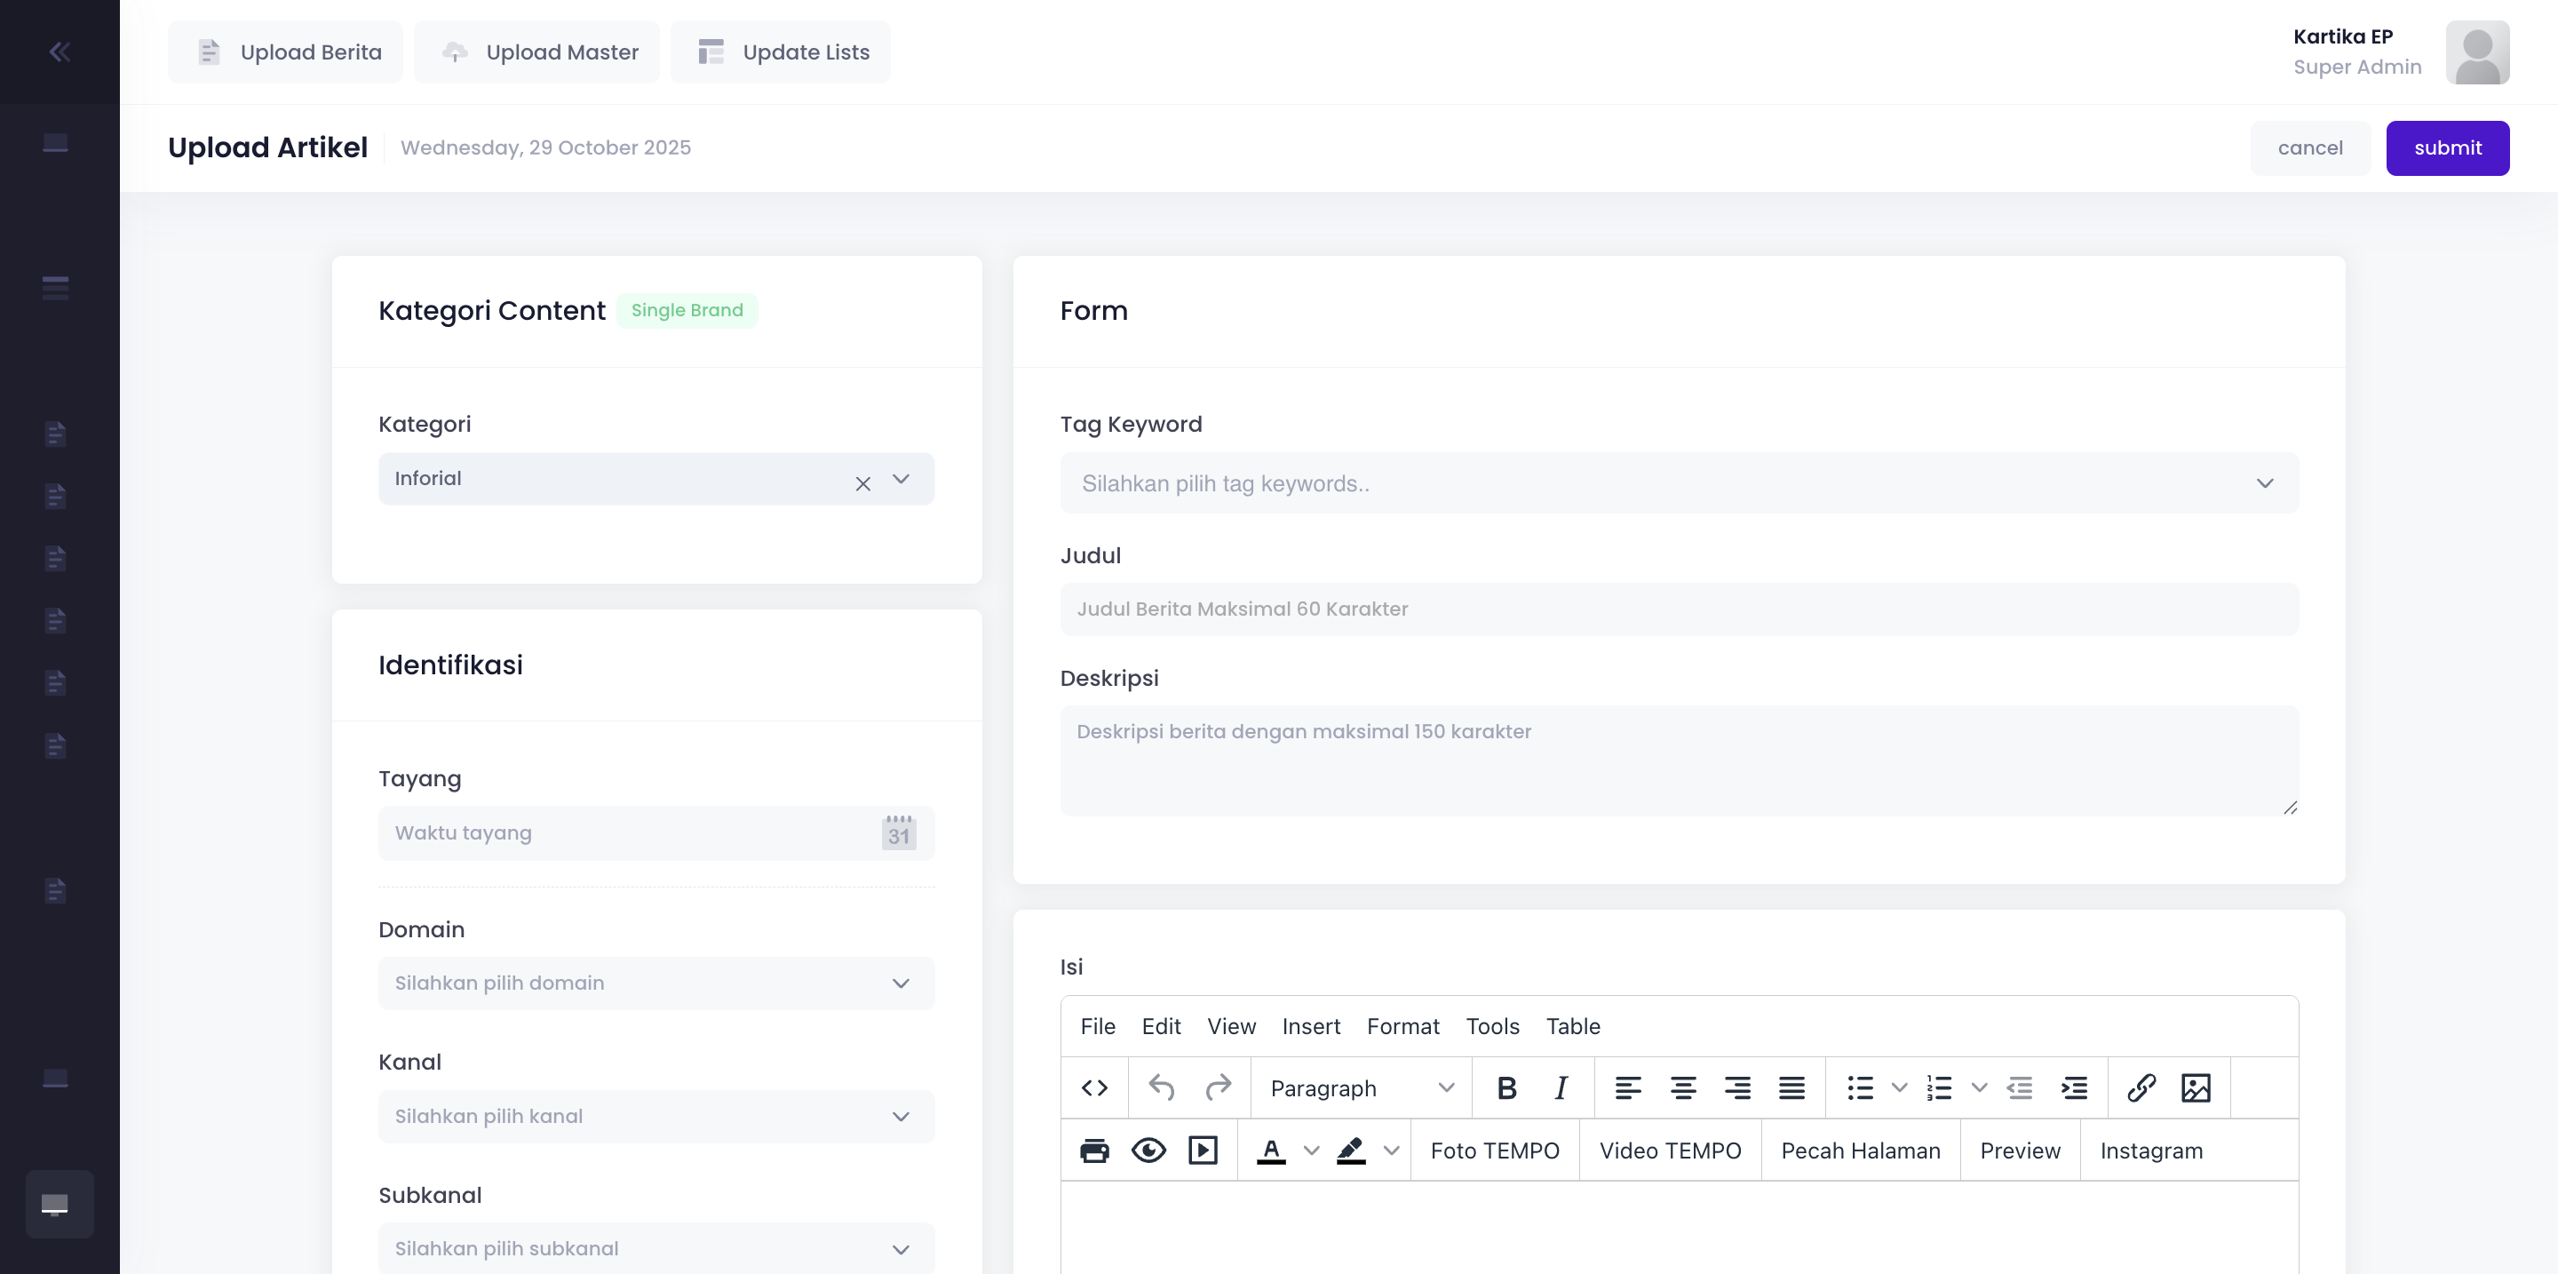
Task: Collapse sidebar with double chevron icon
Action: (x=60, y=52)
